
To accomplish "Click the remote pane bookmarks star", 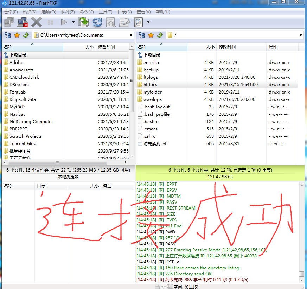I will coord(151,35).
